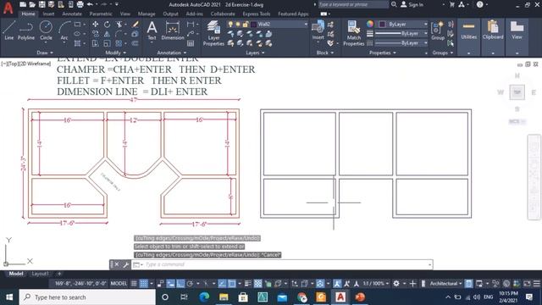Switch to Layout1 tab
The width and height of the screenshot is (542, 305).
(40, 274)
